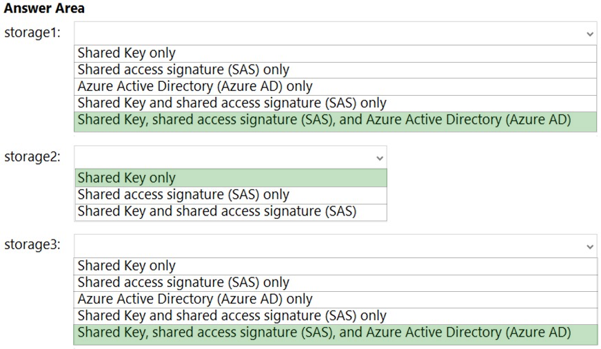Choose 'Shared access signature (SAS) only' for storage3

tap(336, 283)
